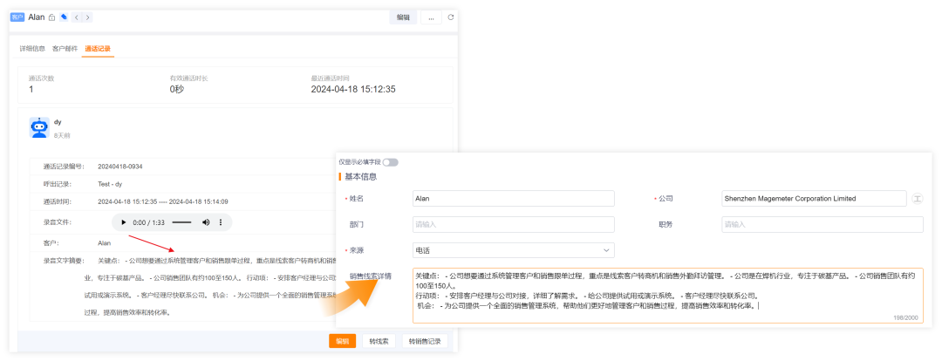This screenshot has height=361, width=942.
Task: Switch to the 客户邮件 tab
Action: point(65,48)
